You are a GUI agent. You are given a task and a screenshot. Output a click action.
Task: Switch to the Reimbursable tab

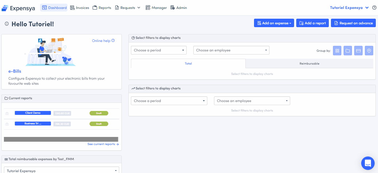tap(309, 64)
